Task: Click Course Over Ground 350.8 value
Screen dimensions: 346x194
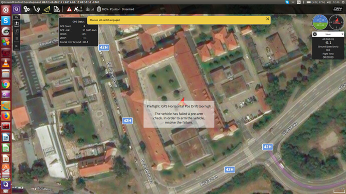Action: [x=85, y=42]
